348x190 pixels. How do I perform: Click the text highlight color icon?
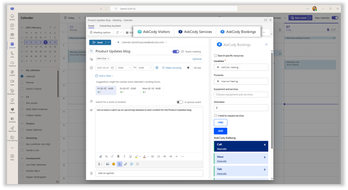pos(136,157)
